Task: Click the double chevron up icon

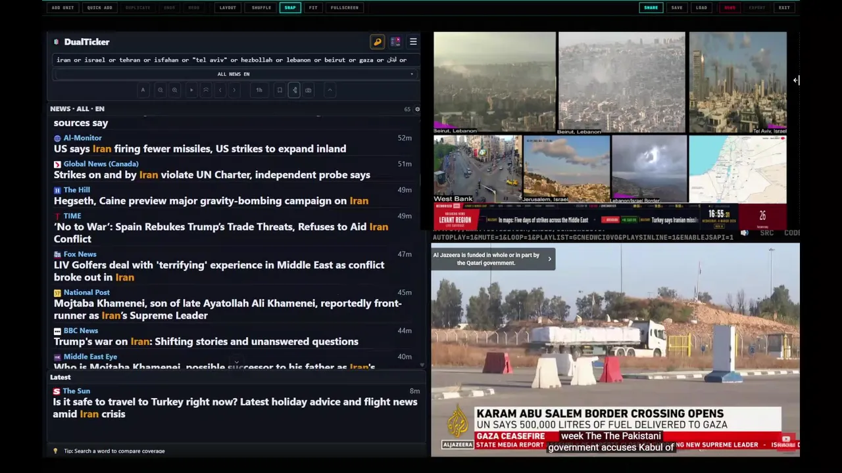Action: (206, 90)
